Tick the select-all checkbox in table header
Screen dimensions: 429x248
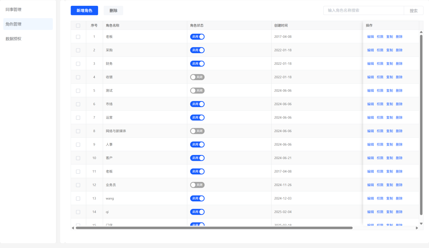(x=78, y=26)
